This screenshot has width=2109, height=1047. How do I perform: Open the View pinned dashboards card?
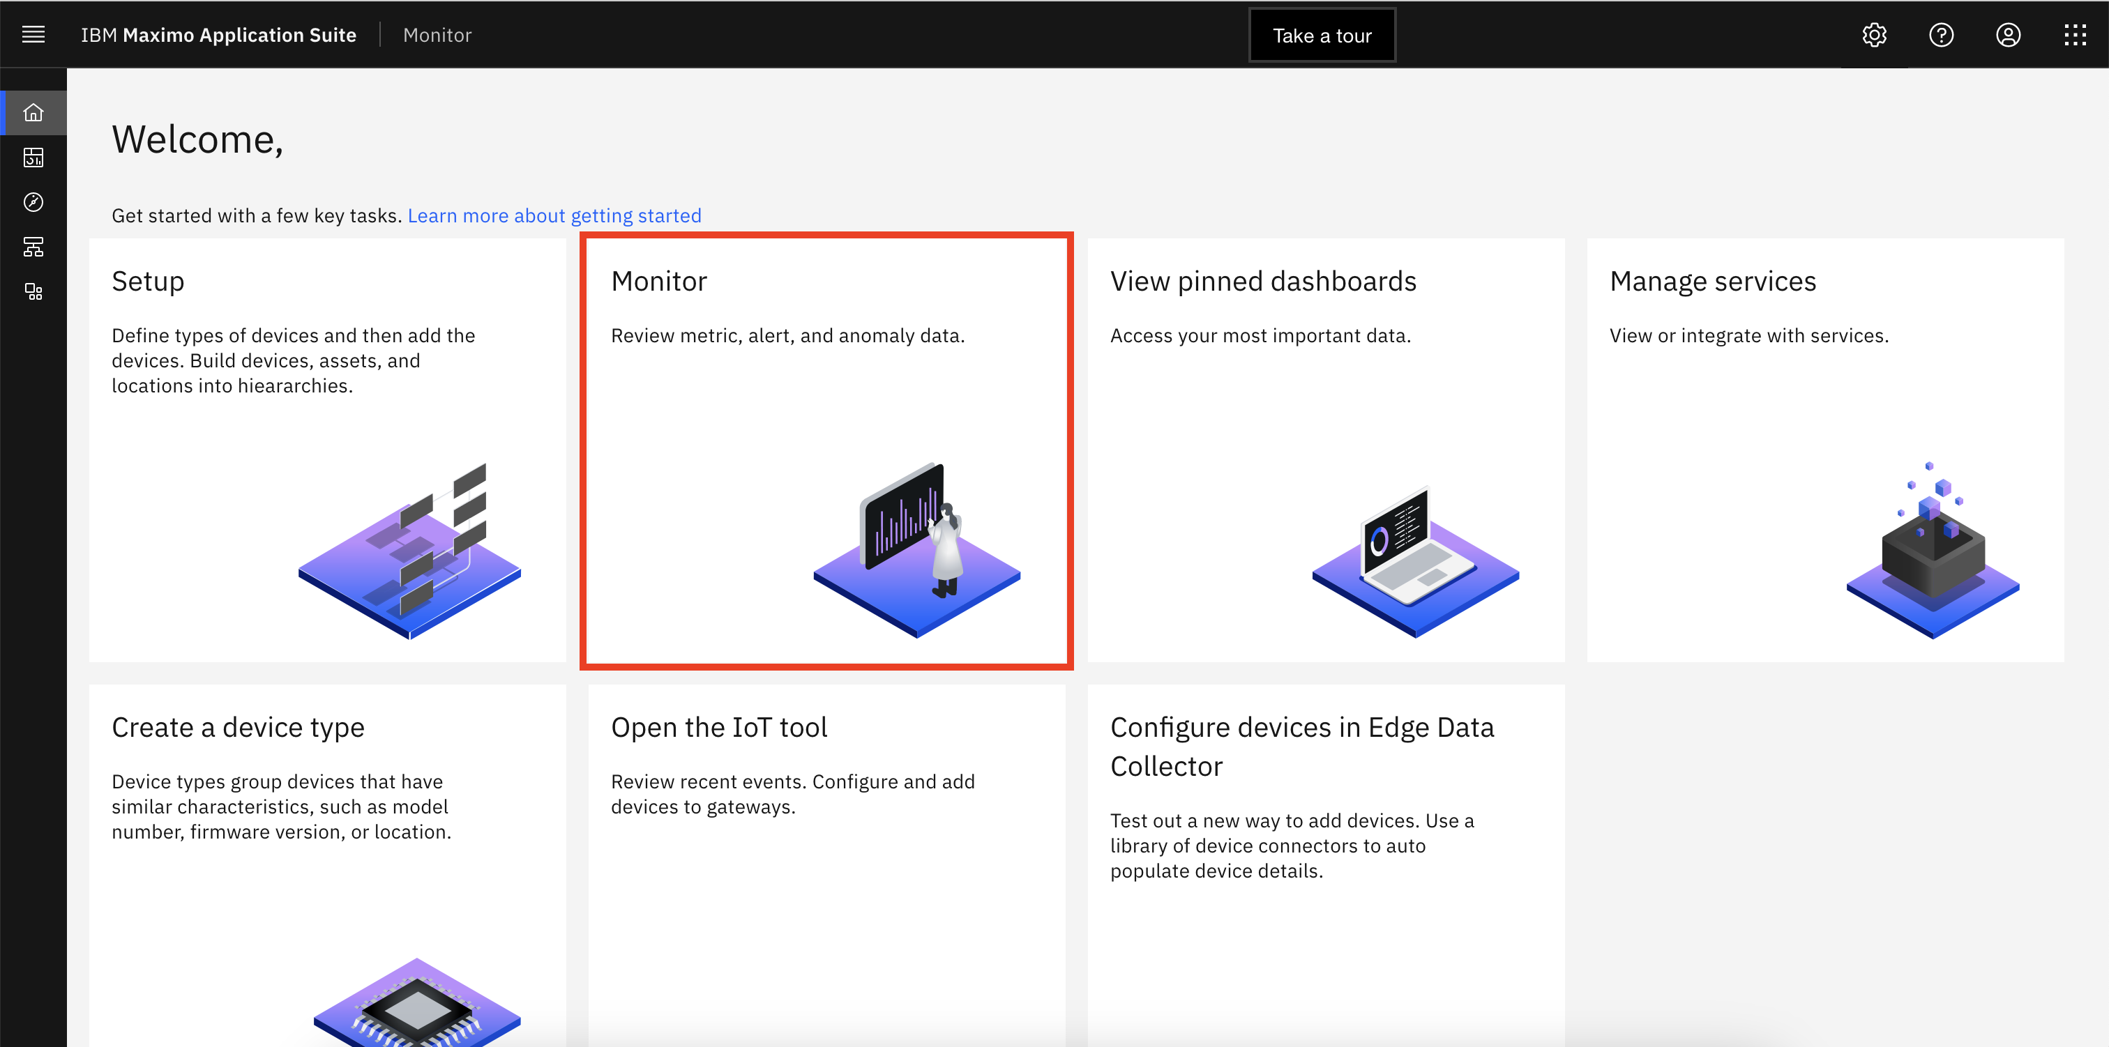tap(1326, 450)
